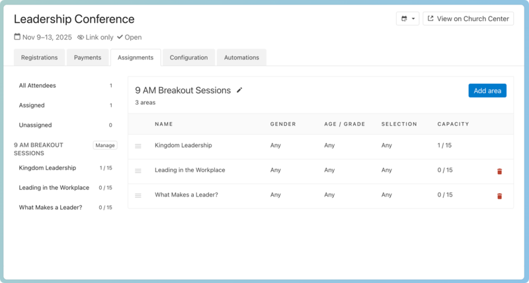Delete the Leading in the Workplace area
The image size is (529, 283).
[x=499, y=171]
